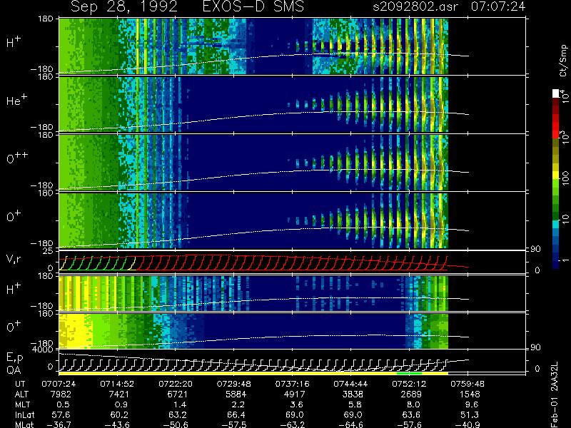Click the 'QA' row label

[x=14, y=370]
